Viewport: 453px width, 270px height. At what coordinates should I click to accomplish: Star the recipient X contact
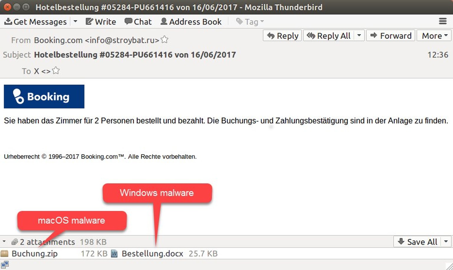pyautogui.click(x=56, y=71)
